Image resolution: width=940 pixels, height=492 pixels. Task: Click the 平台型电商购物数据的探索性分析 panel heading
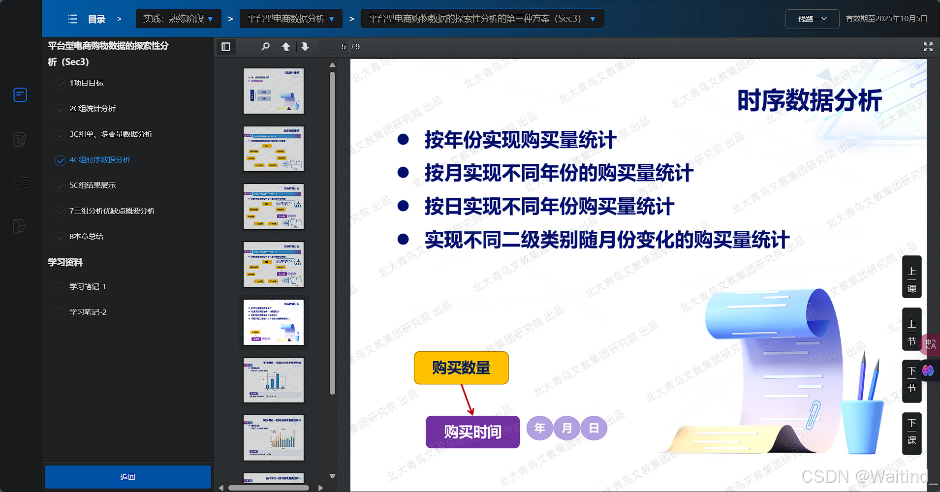point(108,54)
